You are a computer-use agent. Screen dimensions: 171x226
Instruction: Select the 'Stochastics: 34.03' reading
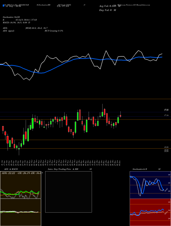point(11,17)
